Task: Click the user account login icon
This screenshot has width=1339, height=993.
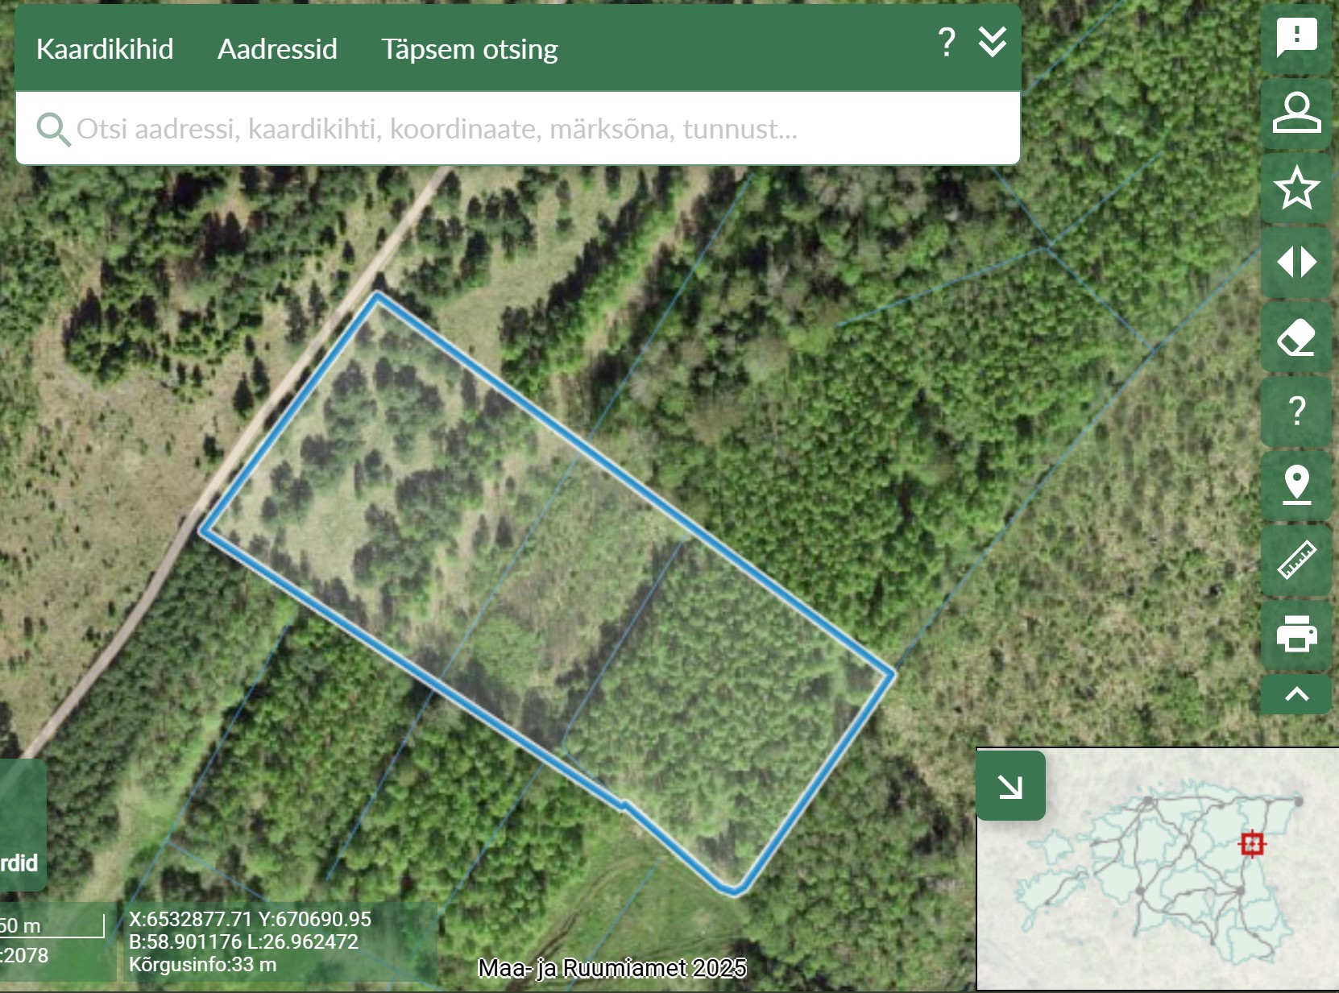Action: click(1295, 113)
